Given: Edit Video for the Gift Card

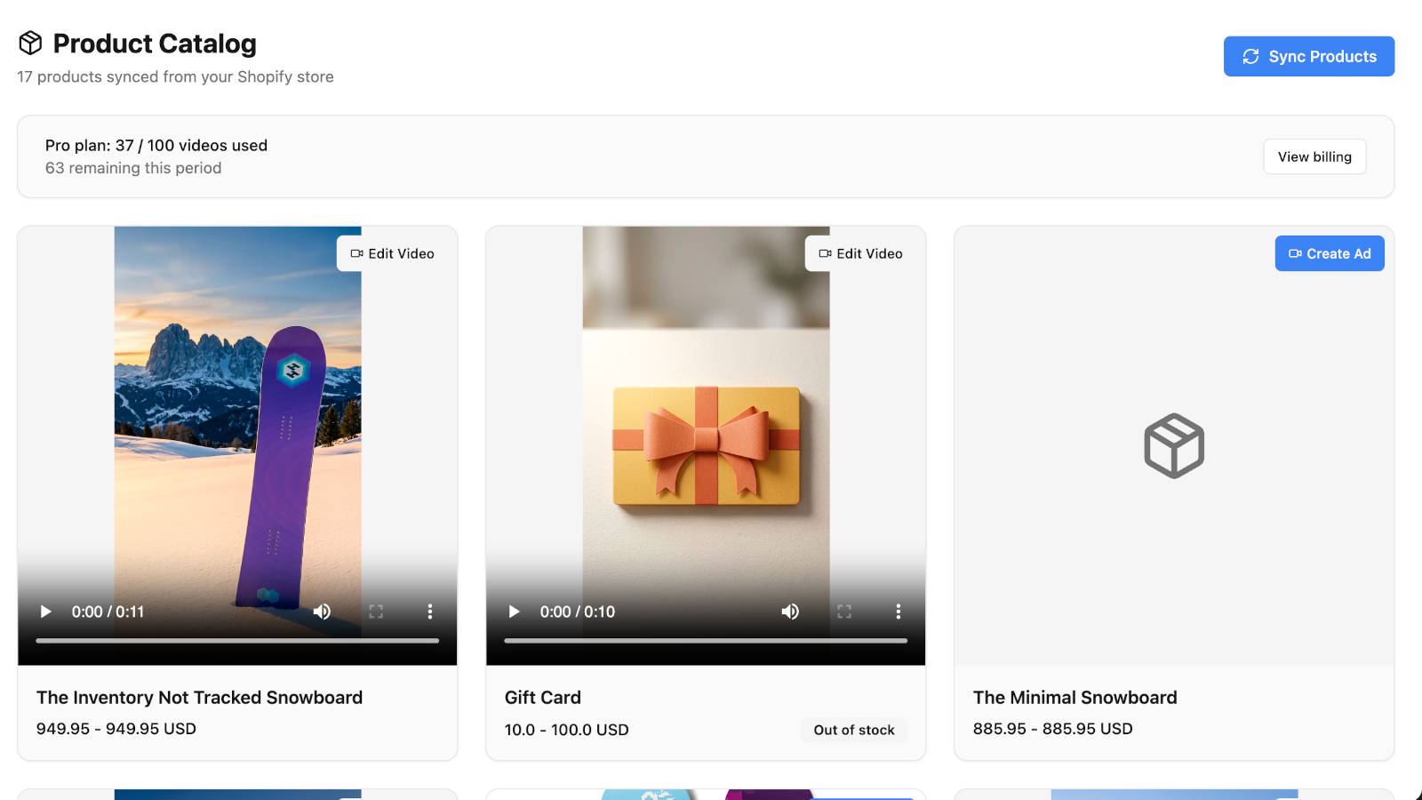Looking at the screenshot, I should click(x=860, y=254).
